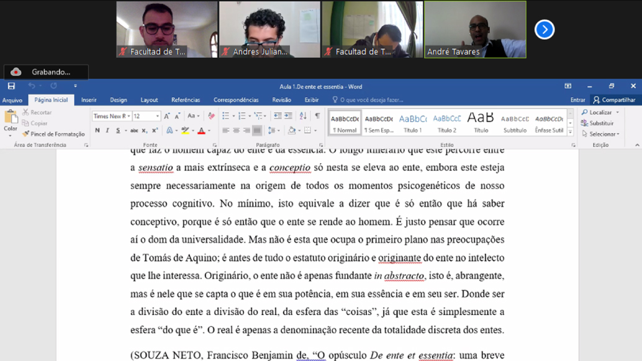The height and width of the screenshot is (361, 642).
Task: Click the 'O que você deseja fazer' search field
Action: [368, 100]
